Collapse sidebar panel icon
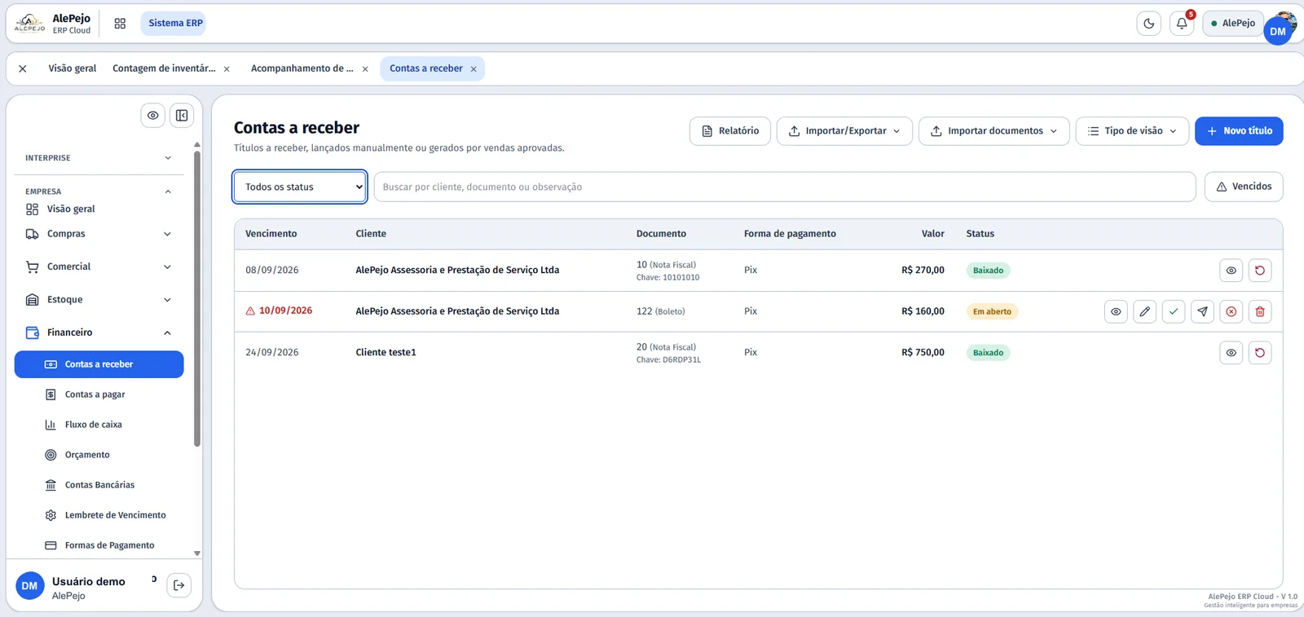 click(x=182, y=116)
